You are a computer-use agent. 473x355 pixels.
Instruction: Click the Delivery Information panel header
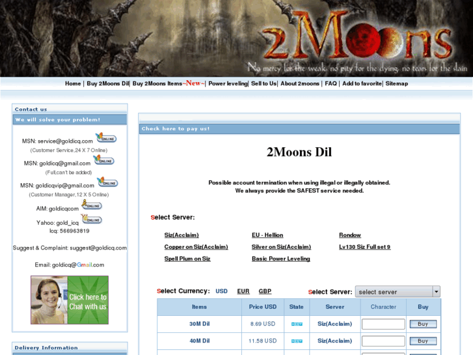coord(70,347)
